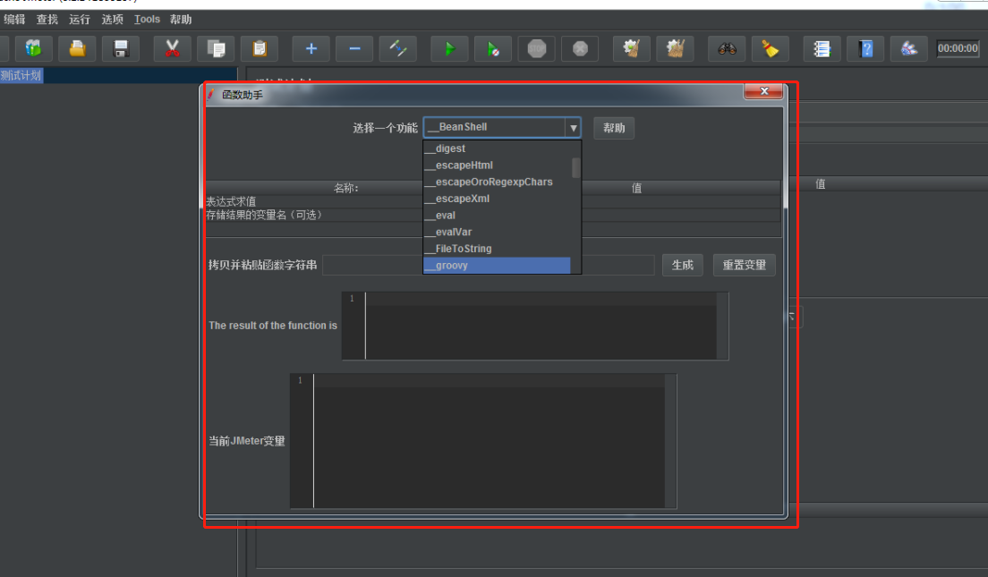The width and height of the screenshot is (988, 577).
Task: Cut the selected element with scissors icon
Action: click(172, 49)
